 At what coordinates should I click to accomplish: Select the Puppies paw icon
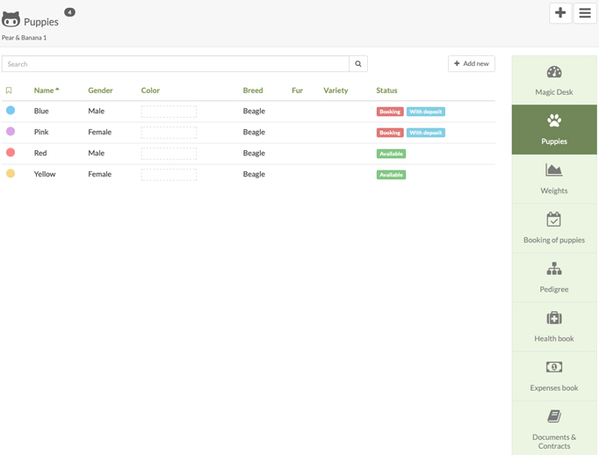[553, 121]
